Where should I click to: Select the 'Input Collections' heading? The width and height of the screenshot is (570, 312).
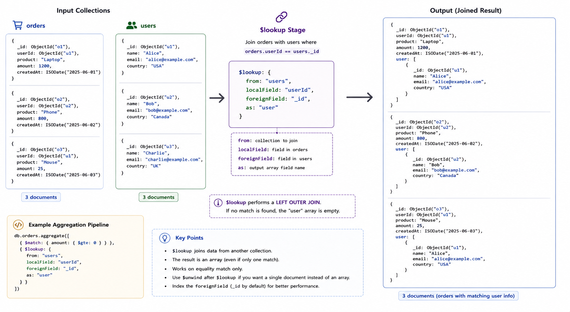point(83,10)
